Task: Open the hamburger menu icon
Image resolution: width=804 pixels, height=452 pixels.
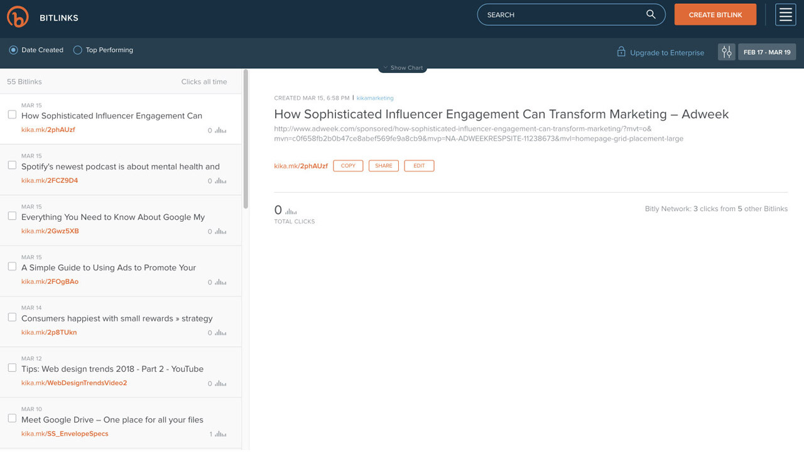Action: pyautogui.click(x=785, y=14)
